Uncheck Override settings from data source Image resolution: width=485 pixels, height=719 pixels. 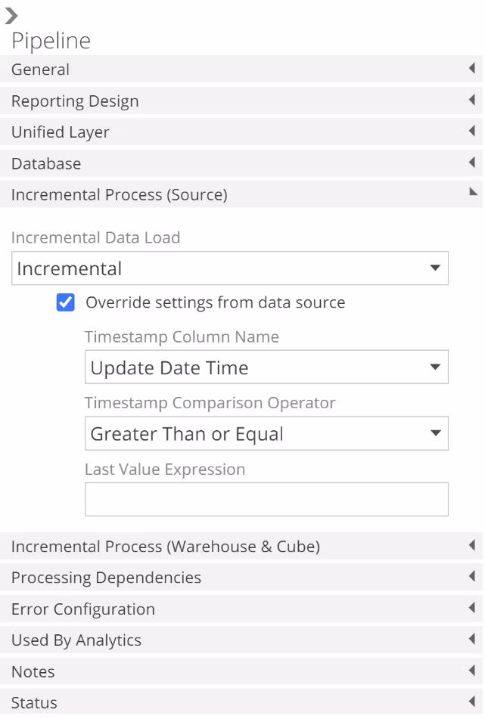coord(66,302)
